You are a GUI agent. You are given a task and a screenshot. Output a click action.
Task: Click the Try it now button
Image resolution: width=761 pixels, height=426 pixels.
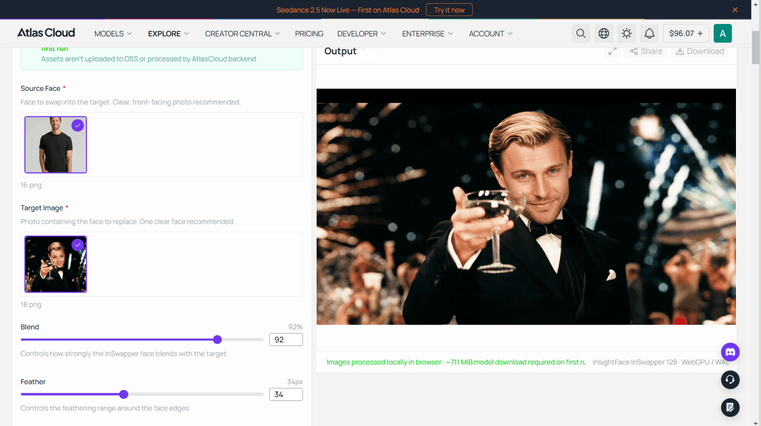(449, 10)
